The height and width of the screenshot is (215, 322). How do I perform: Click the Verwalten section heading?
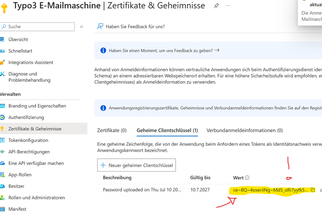[10, 94]
